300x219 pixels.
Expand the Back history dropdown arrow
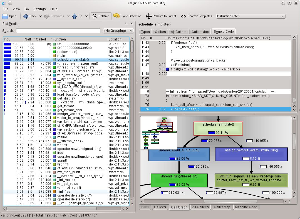(x=41, y=16)
